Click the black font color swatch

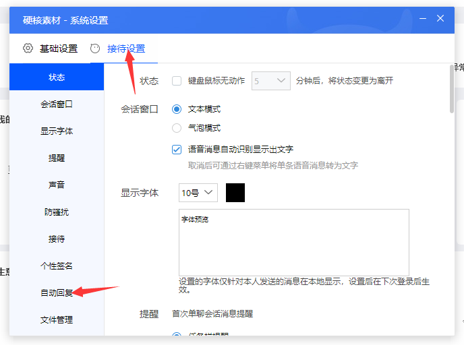(235, 193)
